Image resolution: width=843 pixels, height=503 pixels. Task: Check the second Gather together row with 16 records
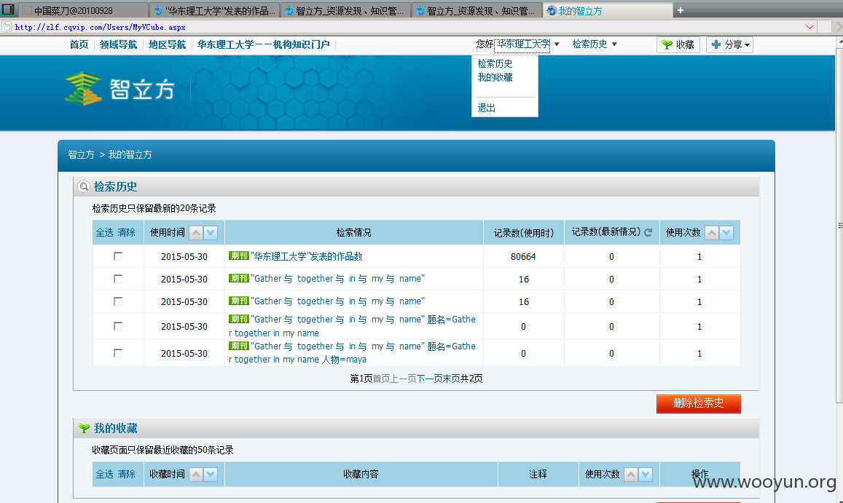pyautogui.click(x=118, y=301)
